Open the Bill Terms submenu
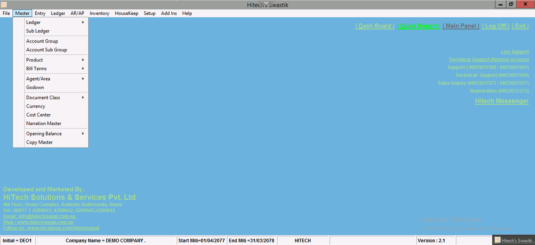The width and height of the screenshot is (535, 245). 37,69
